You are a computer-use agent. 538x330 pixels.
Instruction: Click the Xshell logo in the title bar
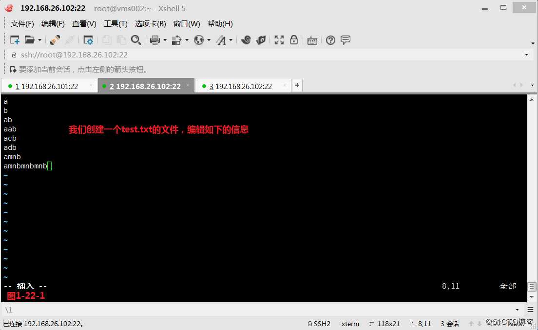9,8
